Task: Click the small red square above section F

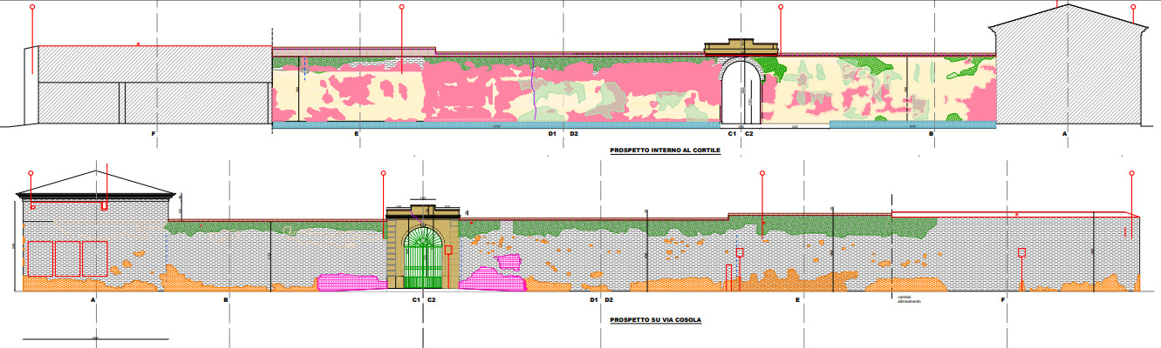Action: point(1021,253)
